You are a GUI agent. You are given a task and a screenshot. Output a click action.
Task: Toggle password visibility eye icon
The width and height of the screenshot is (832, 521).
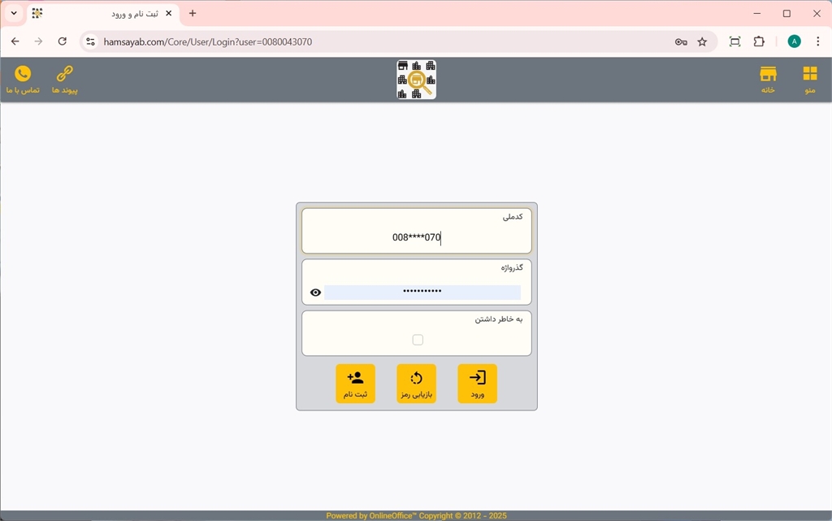pos(316,293)
